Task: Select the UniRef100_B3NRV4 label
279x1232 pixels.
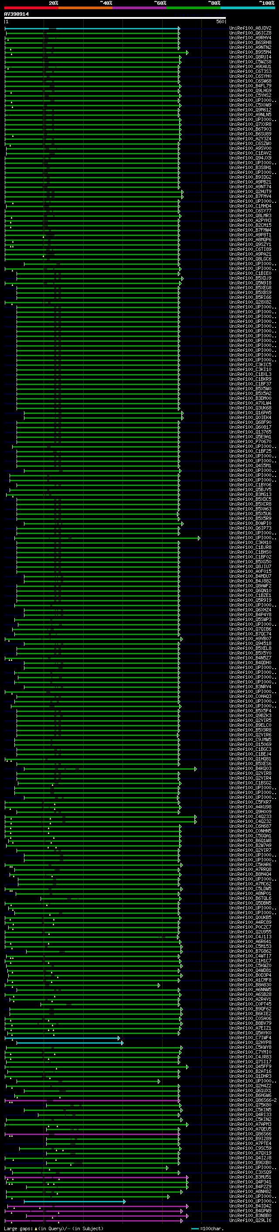Action: click(250, 687)
